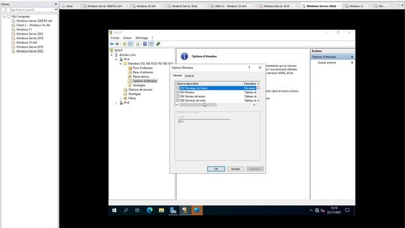The height and width of the screenshot is (228, 405).
Task: Click the Up one level folder toolbar icon
Action: coord(125,44)
